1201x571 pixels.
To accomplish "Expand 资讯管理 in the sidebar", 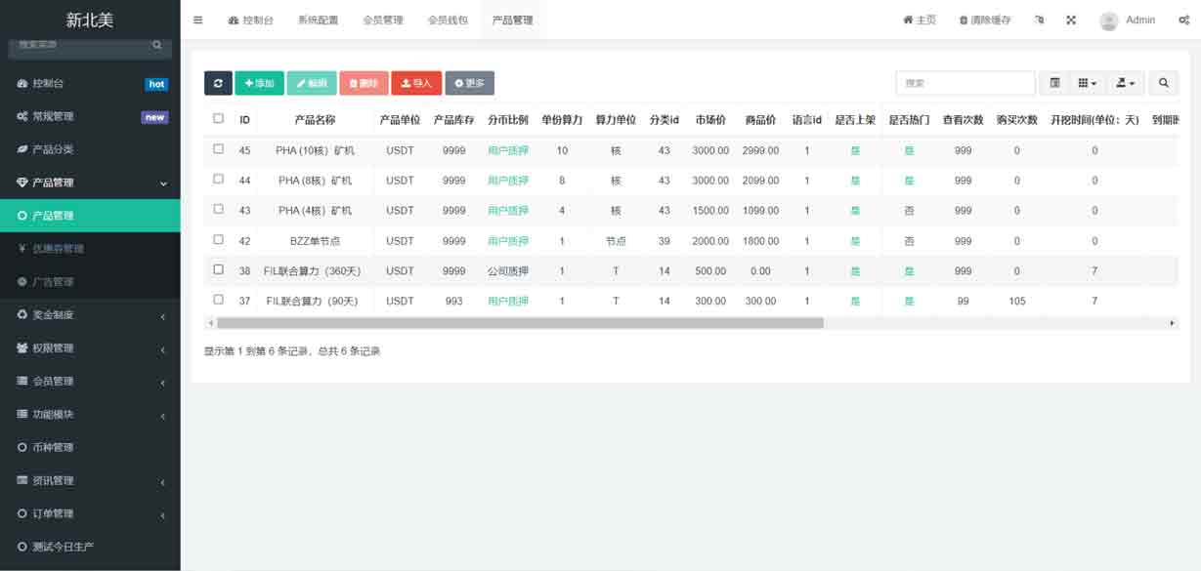I will pos(90,481).
